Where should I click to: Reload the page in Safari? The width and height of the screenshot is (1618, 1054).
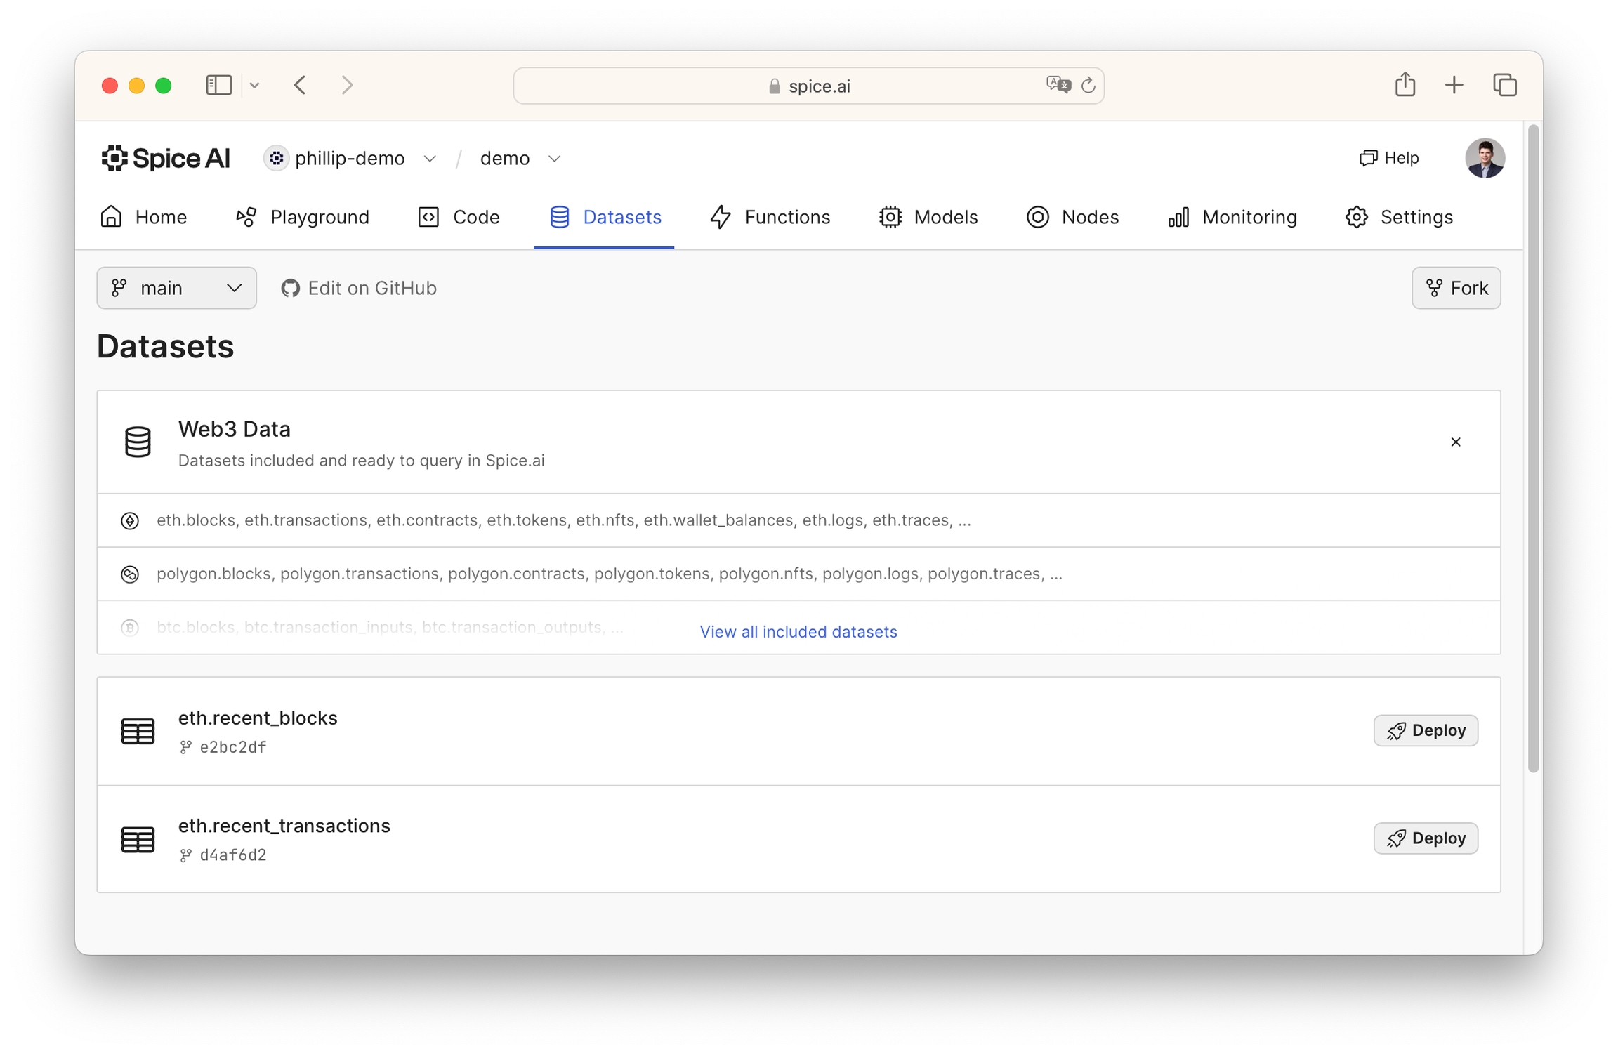point(1088,85)
